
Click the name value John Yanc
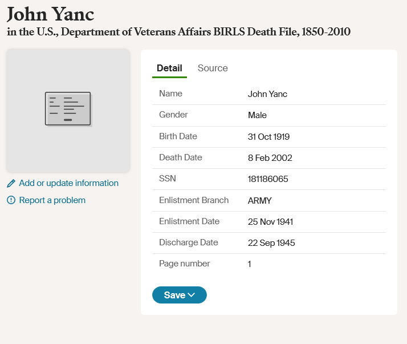tap(267, 94)
